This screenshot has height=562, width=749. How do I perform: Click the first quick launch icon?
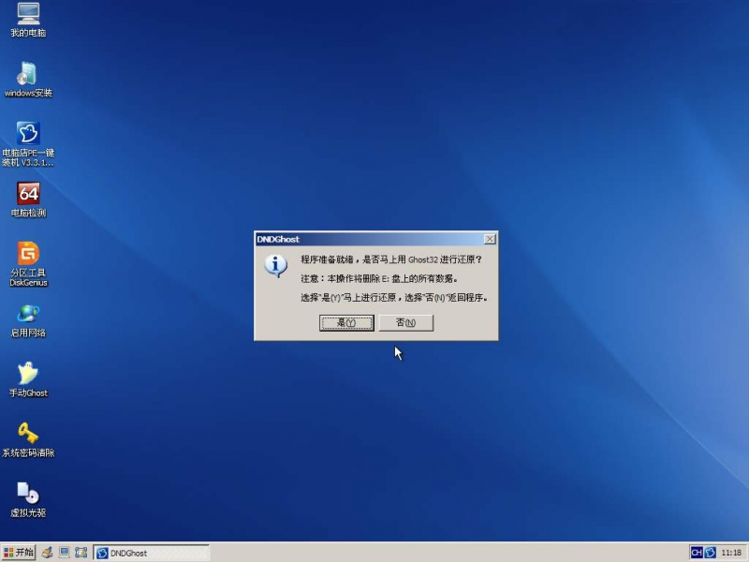click(x=47, y=553)
